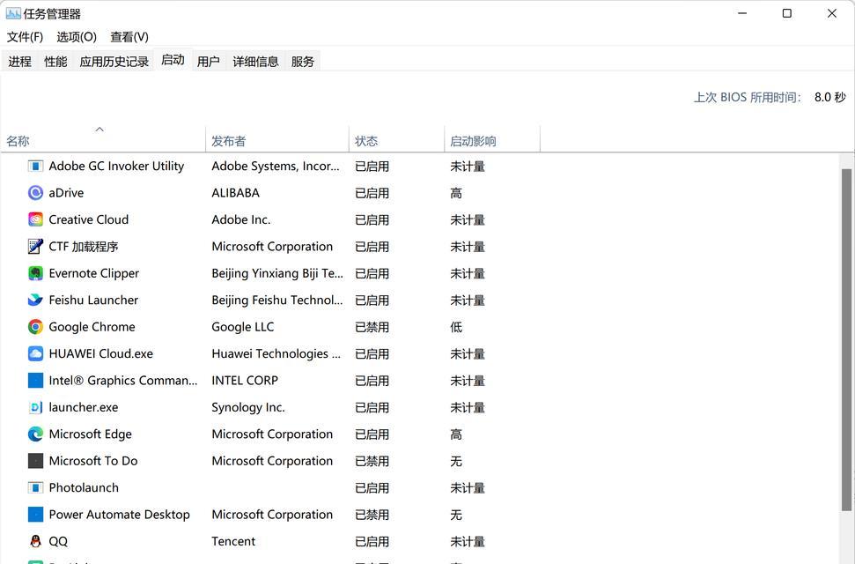Select the Adobe GC Invoker Utility name
The height and width of the screenshot is (564, 855).
tap(116, 166)
